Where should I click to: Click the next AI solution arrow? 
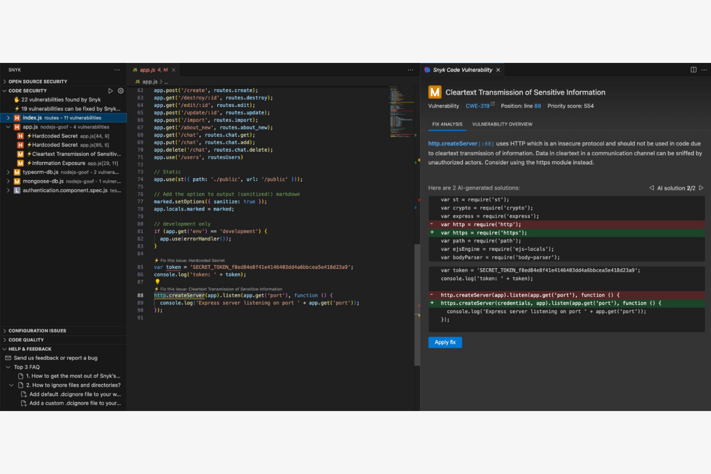click(x=701, y=188)
